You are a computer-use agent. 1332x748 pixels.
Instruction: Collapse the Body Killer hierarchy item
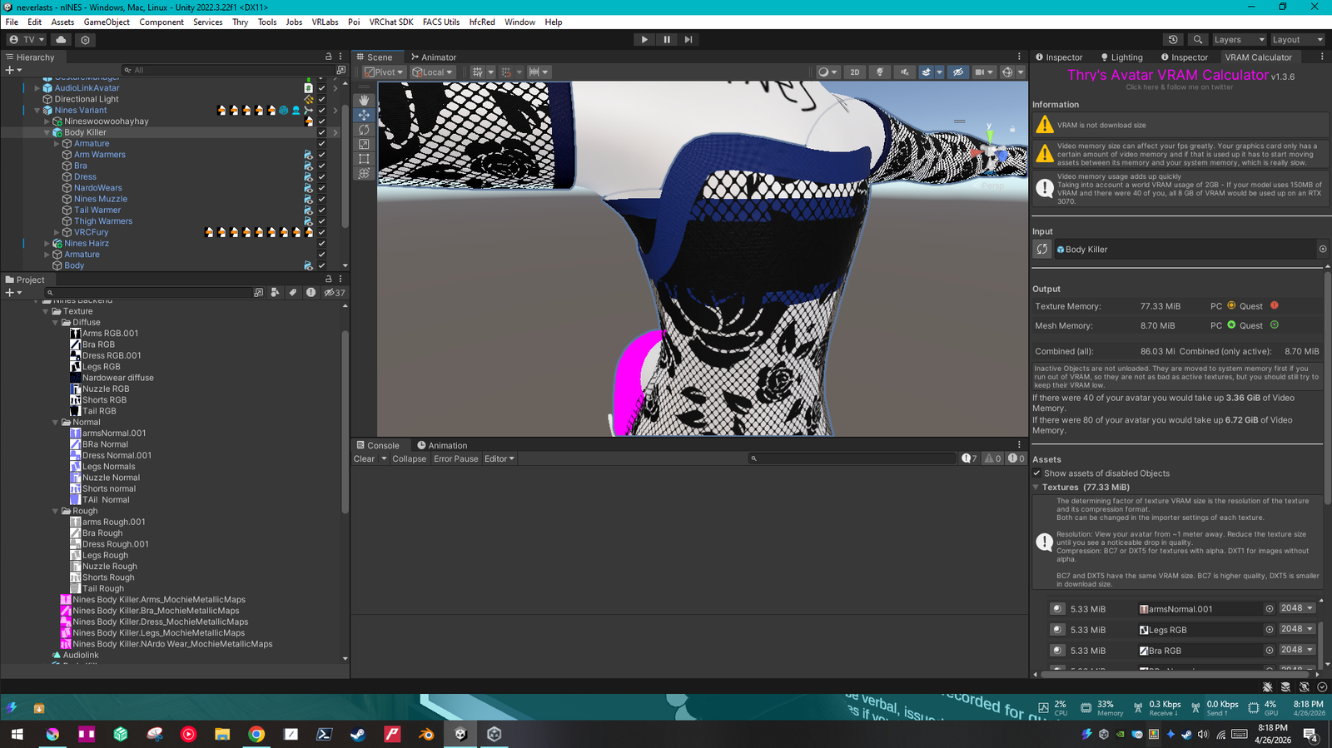47,132
